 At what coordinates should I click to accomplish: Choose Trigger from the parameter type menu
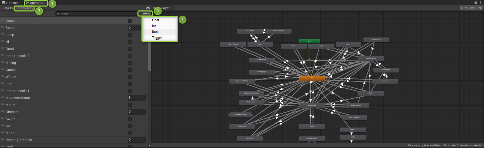point(157,38)
